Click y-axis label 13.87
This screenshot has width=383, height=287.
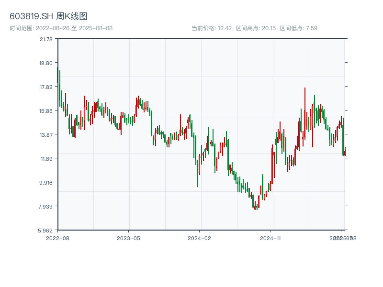(46, 135)
